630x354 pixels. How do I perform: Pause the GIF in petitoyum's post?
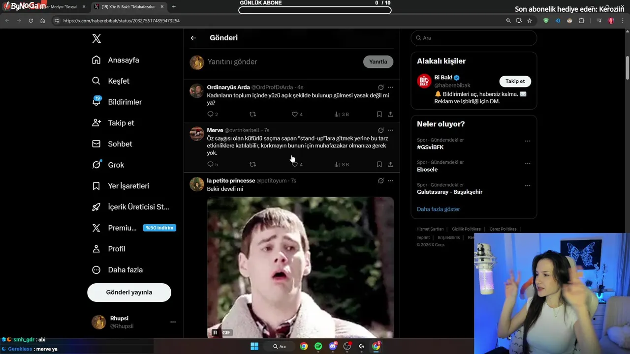[215, 333]
